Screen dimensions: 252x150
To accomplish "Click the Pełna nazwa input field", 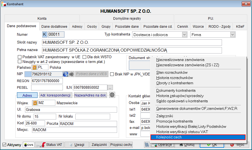I will (x=132, y=50).
